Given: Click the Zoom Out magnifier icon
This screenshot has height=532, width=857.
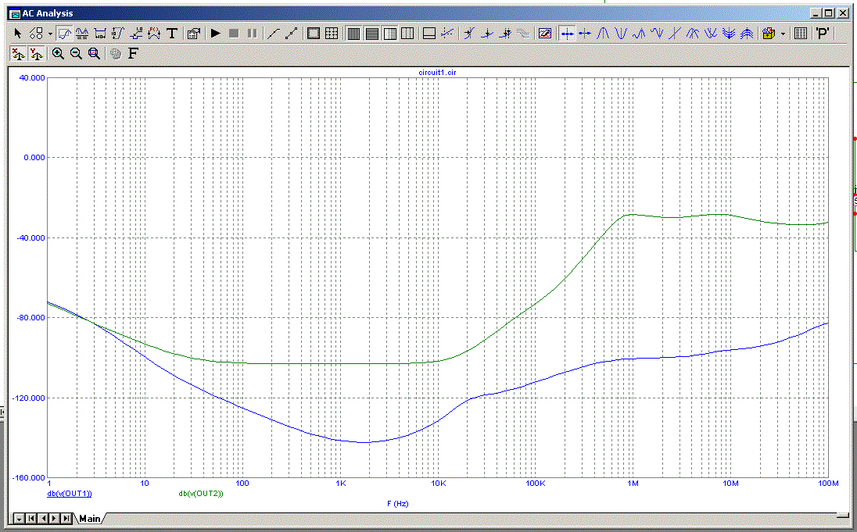Looking at the screenshot, I should point(77,53).
